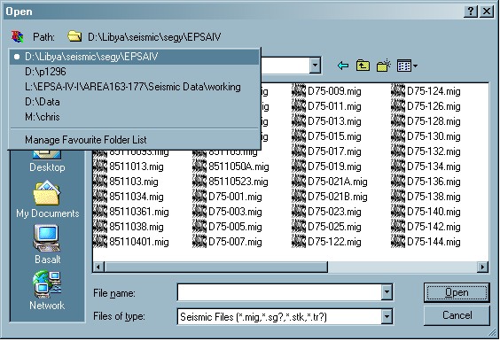Select file D75-019.mig
The image size is (500, 341).
[326, 167]
